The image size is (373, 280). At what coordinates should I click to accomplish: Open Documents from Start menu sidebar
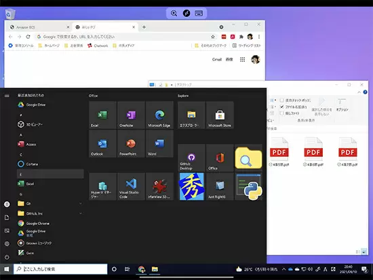pyautogui.click(x=7, y=217)
